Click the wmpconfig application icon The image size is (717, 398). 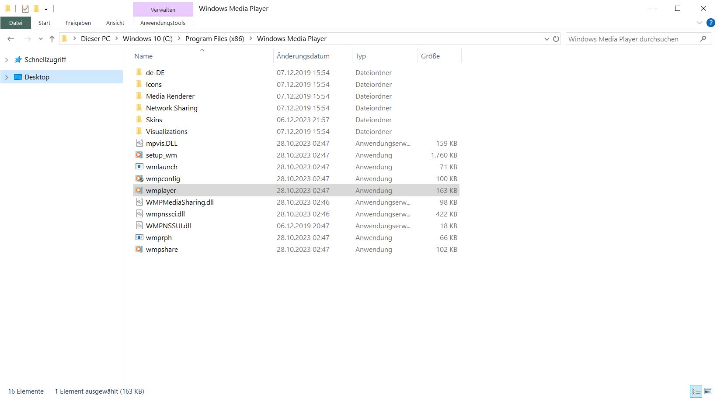pos(139,178)
